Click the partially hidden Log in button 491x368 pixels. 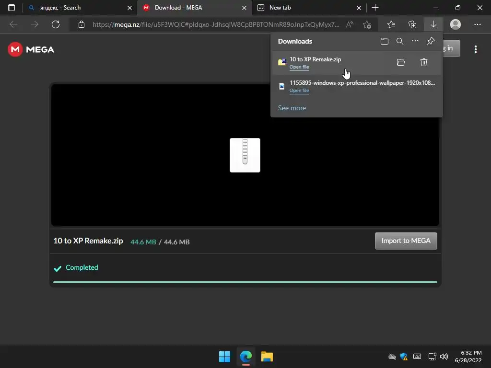(451, 48)
